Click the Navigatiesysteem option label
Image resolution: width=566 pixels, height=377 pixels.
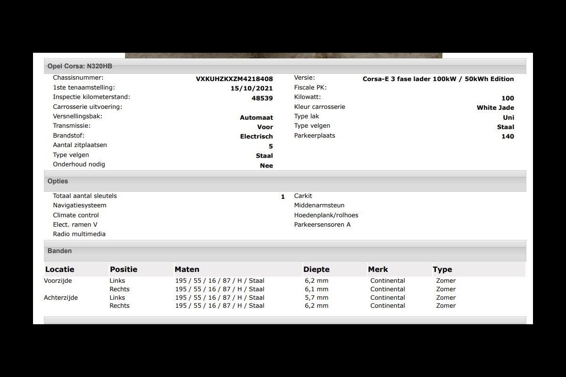point(80,205)
